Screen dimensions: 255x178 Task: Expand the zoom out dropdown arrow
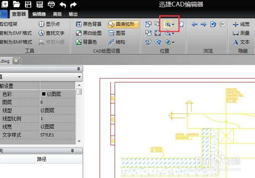tap(173, 33)
